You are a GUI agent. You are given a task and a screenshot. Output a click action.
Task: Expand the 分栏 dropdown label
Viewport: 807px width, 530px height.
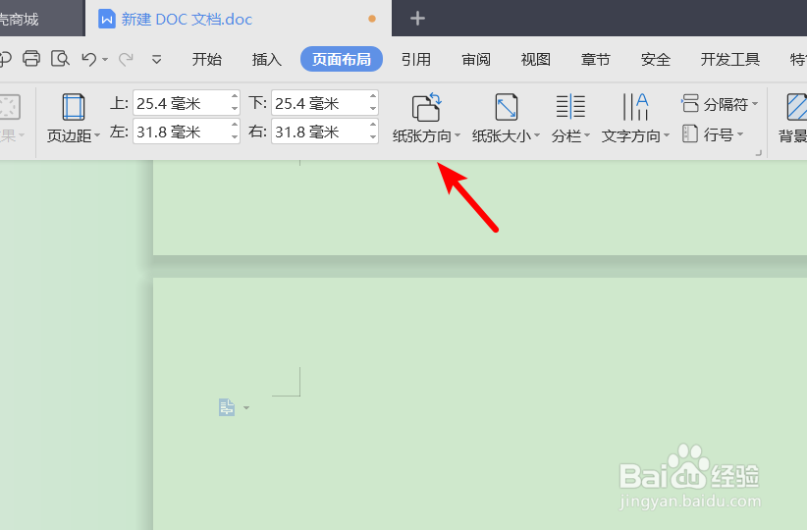point(570,135)
